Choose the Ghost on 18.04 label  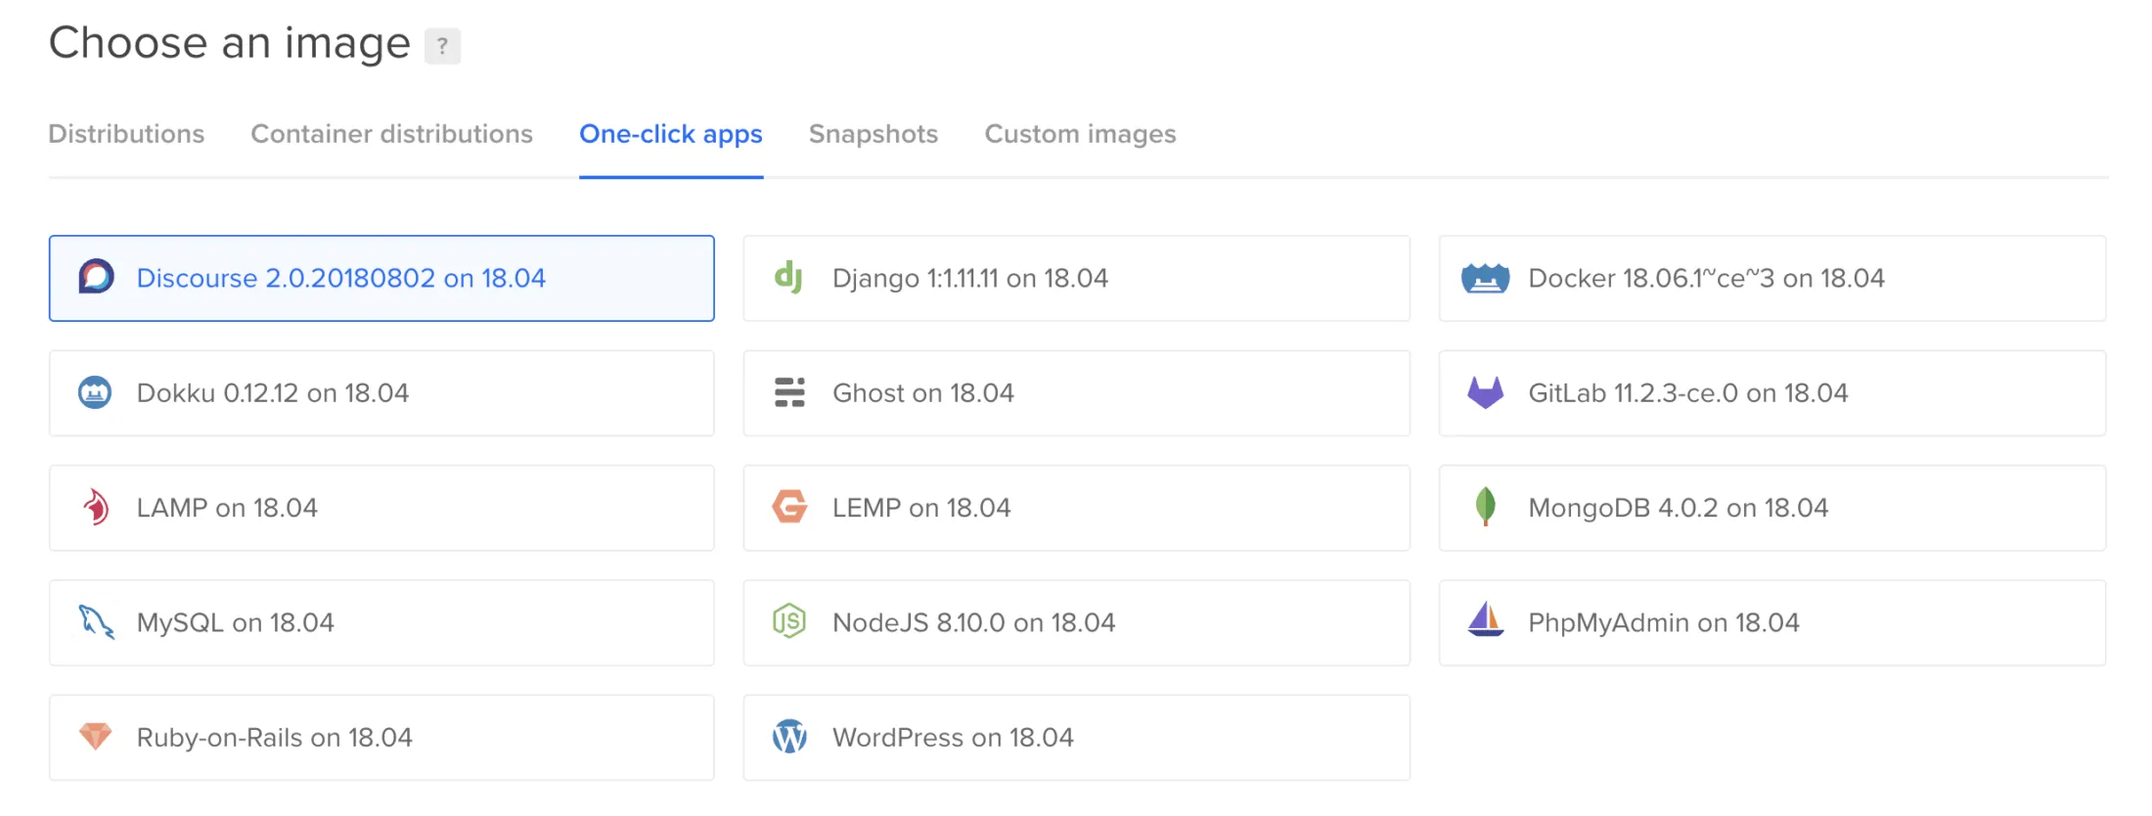point(923,392)
